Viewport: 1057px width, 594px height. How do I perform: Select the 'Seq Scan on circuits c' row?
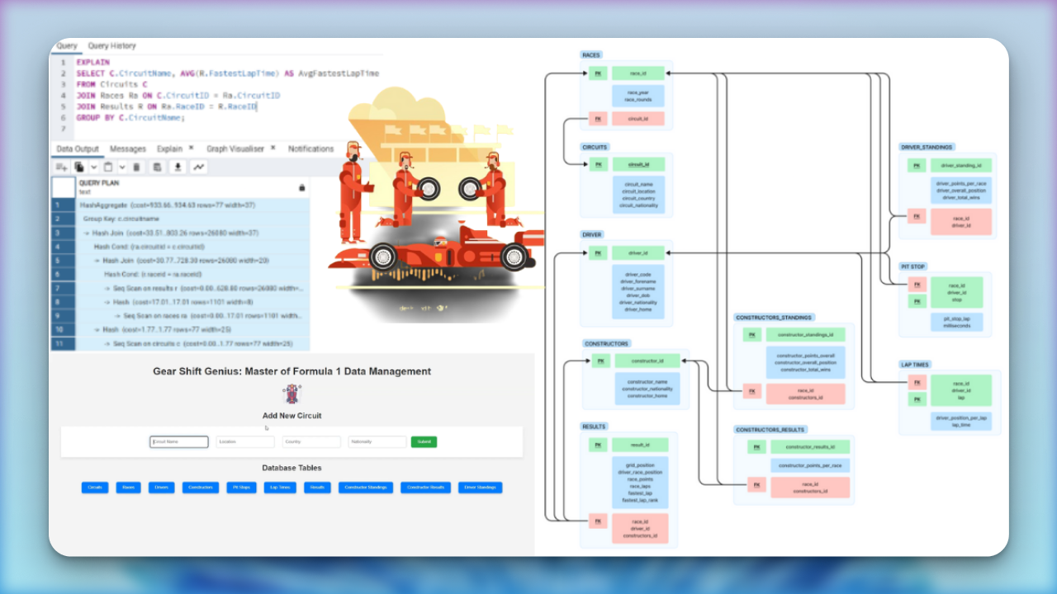coord(193,343)
